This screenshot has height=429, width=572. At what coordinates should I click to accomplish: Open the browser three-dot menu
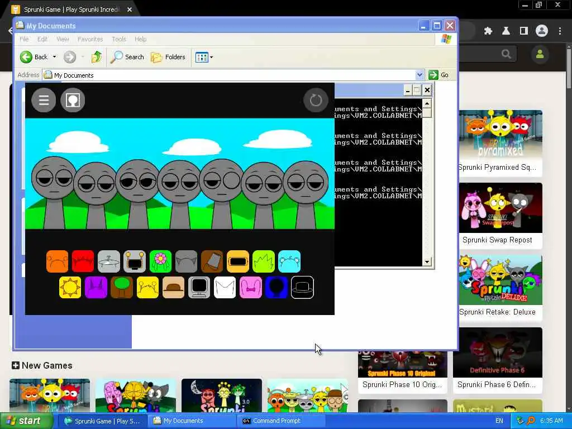(560, 31)
